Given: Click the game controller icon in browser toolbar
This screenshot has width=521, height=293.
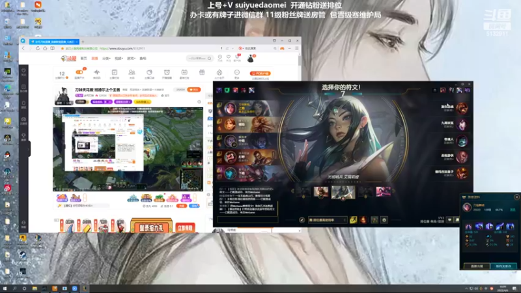Looking at the screenshot, I should (x=282, y=48).
